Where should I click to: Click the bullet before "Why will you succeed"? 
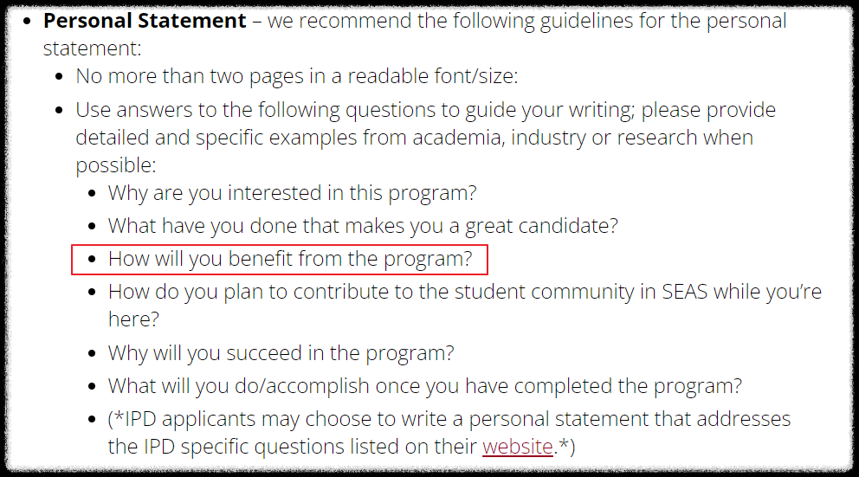click(x=93, y=354)
